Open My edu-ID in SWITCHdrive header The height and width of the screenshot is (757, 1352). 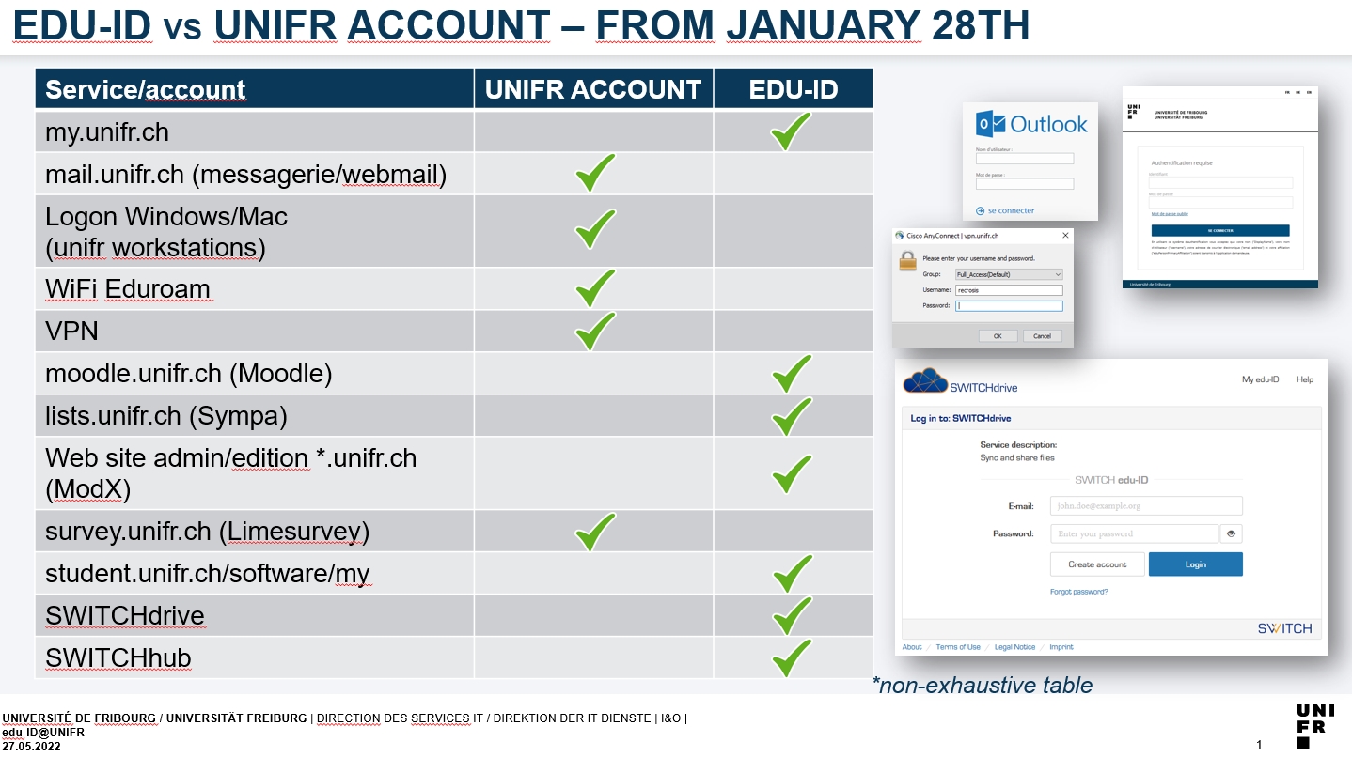click(1260, 379)
